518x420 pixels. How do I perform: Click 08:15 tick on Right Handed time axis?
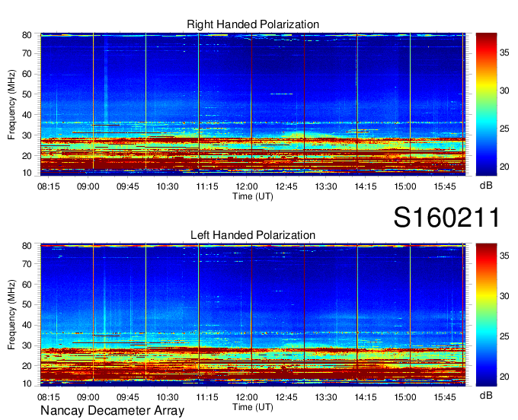tap(49, 186)
